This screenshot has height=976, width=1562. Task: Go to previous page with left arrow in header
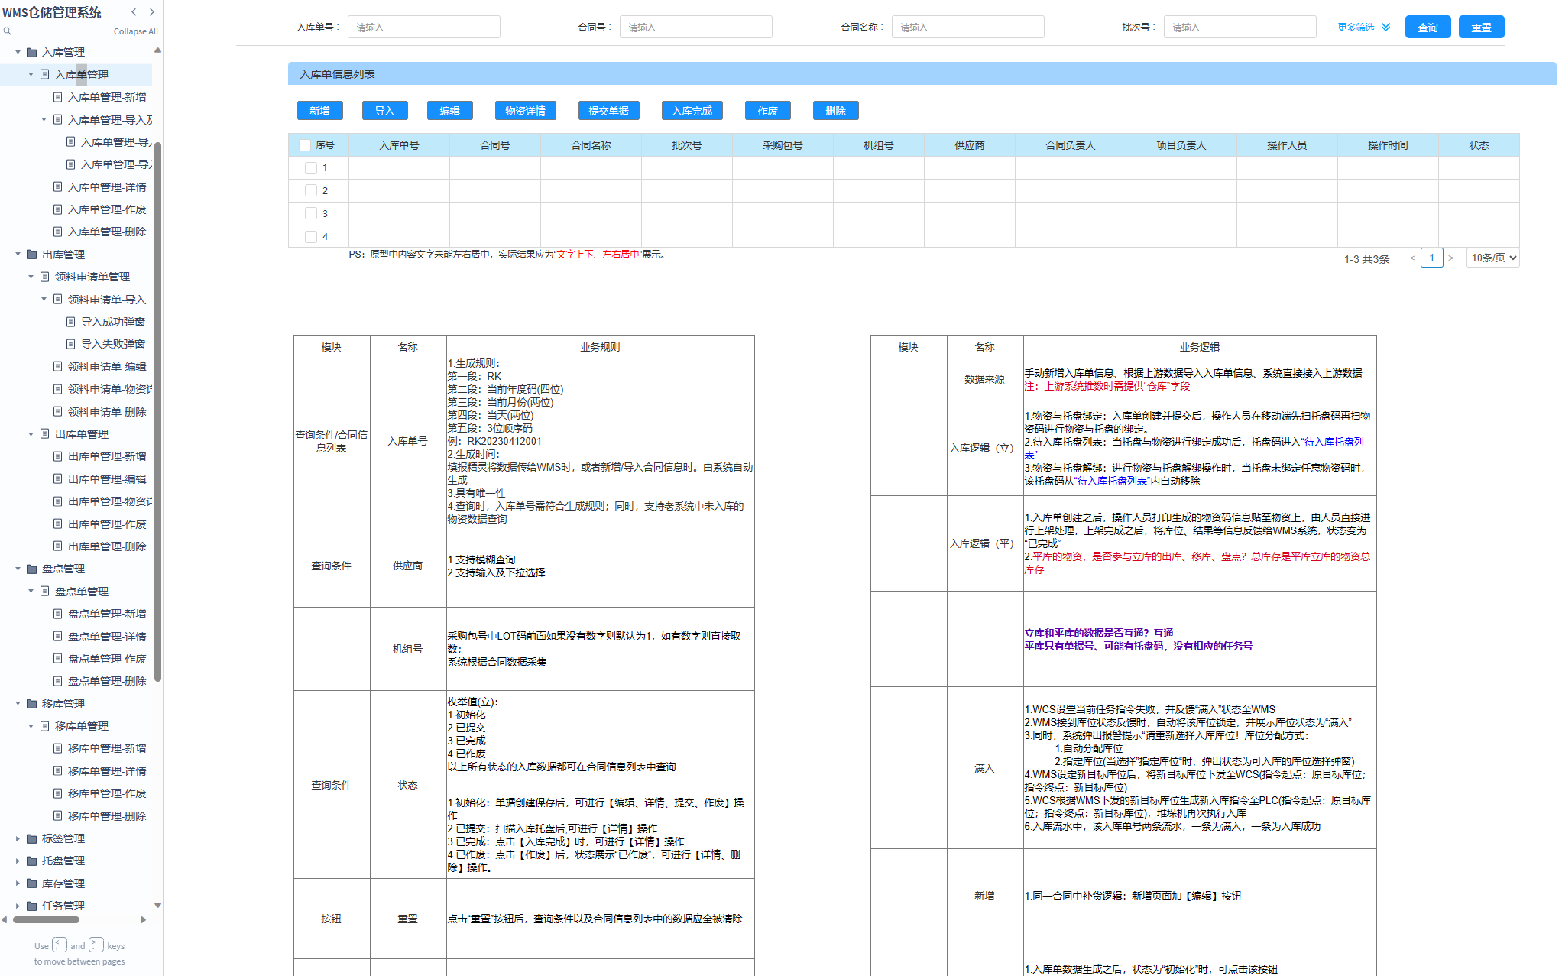click(x=134, y=11)
